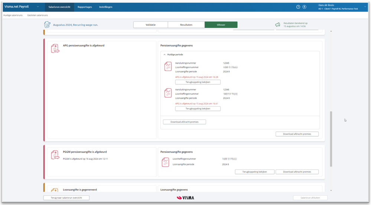Image resolution: width=371 pixels, height=205 pixels.
Task: Click the 'APG pensioenaangifte is afgekeurd' heading
Action: click(84, 46)
